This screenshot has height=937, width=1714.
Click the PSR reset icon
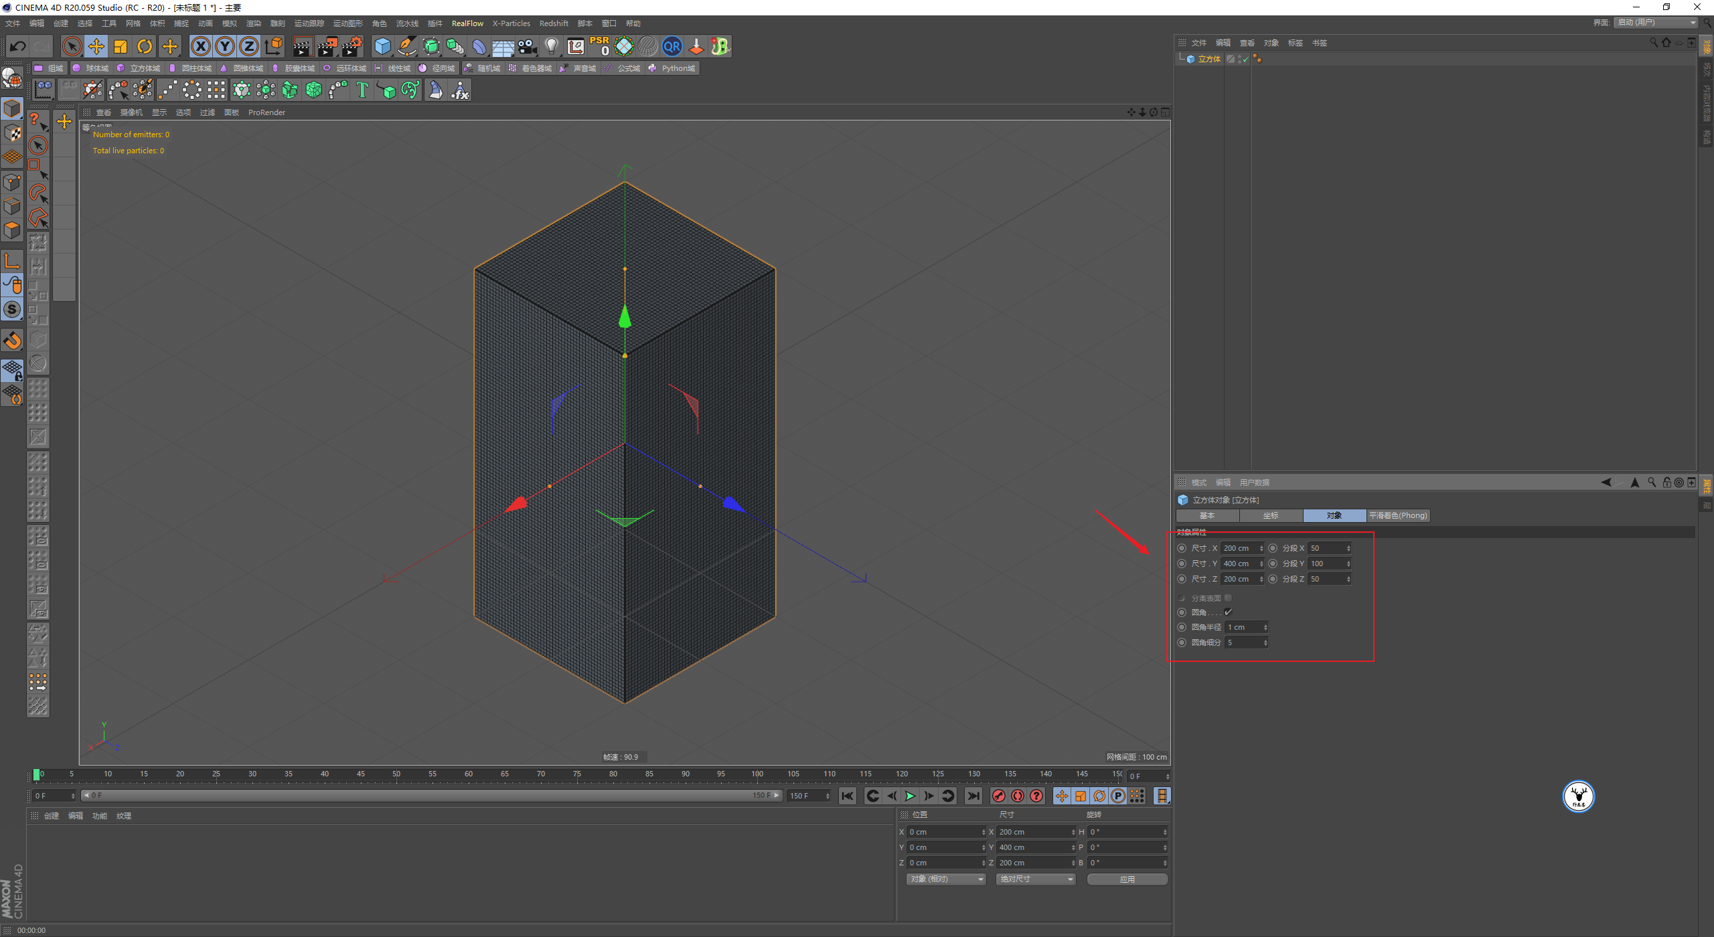[600, 46]
